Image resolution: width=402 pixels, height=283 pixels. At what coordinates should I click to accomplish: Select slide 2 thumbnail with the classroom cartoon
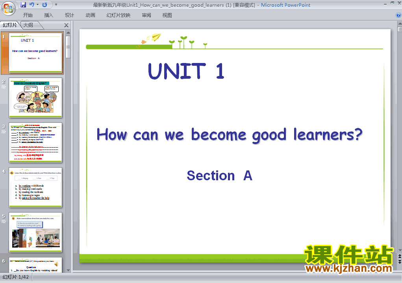35,98
